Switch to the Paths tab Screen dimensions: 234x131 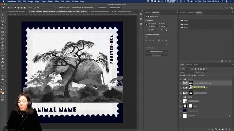(196, 65)
